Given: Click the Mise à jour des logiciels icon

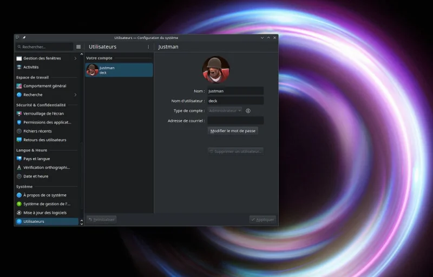Looking at the screenshot, I should point(19,213).
